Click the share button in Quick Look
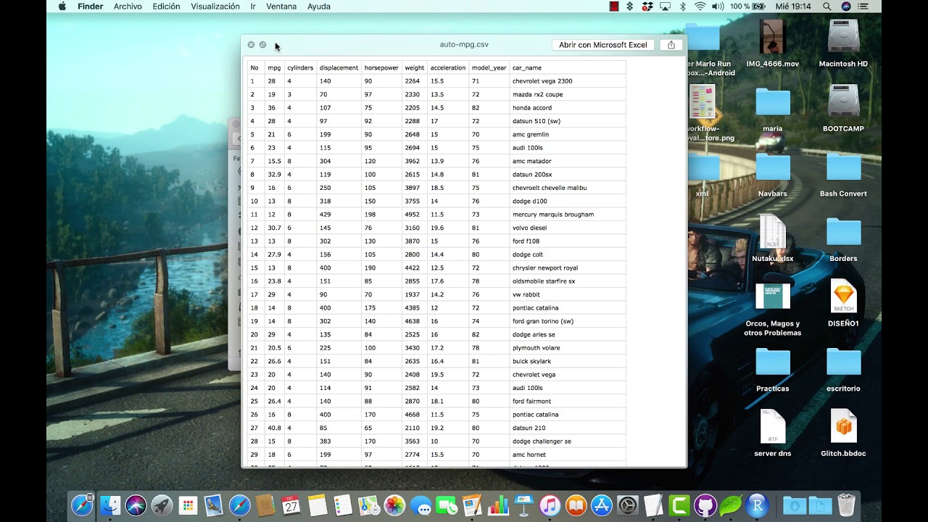This screenshot has height=522, width=928. (x=671, y=45)
